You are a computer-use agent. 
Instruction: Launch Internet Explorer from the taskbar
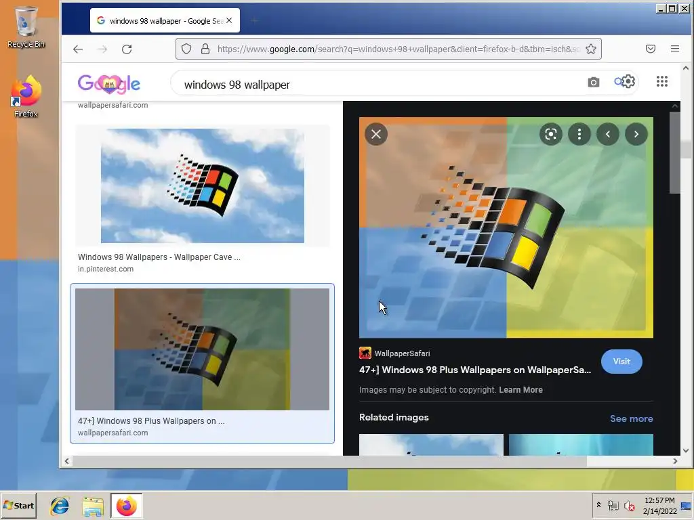pos(60,506)
